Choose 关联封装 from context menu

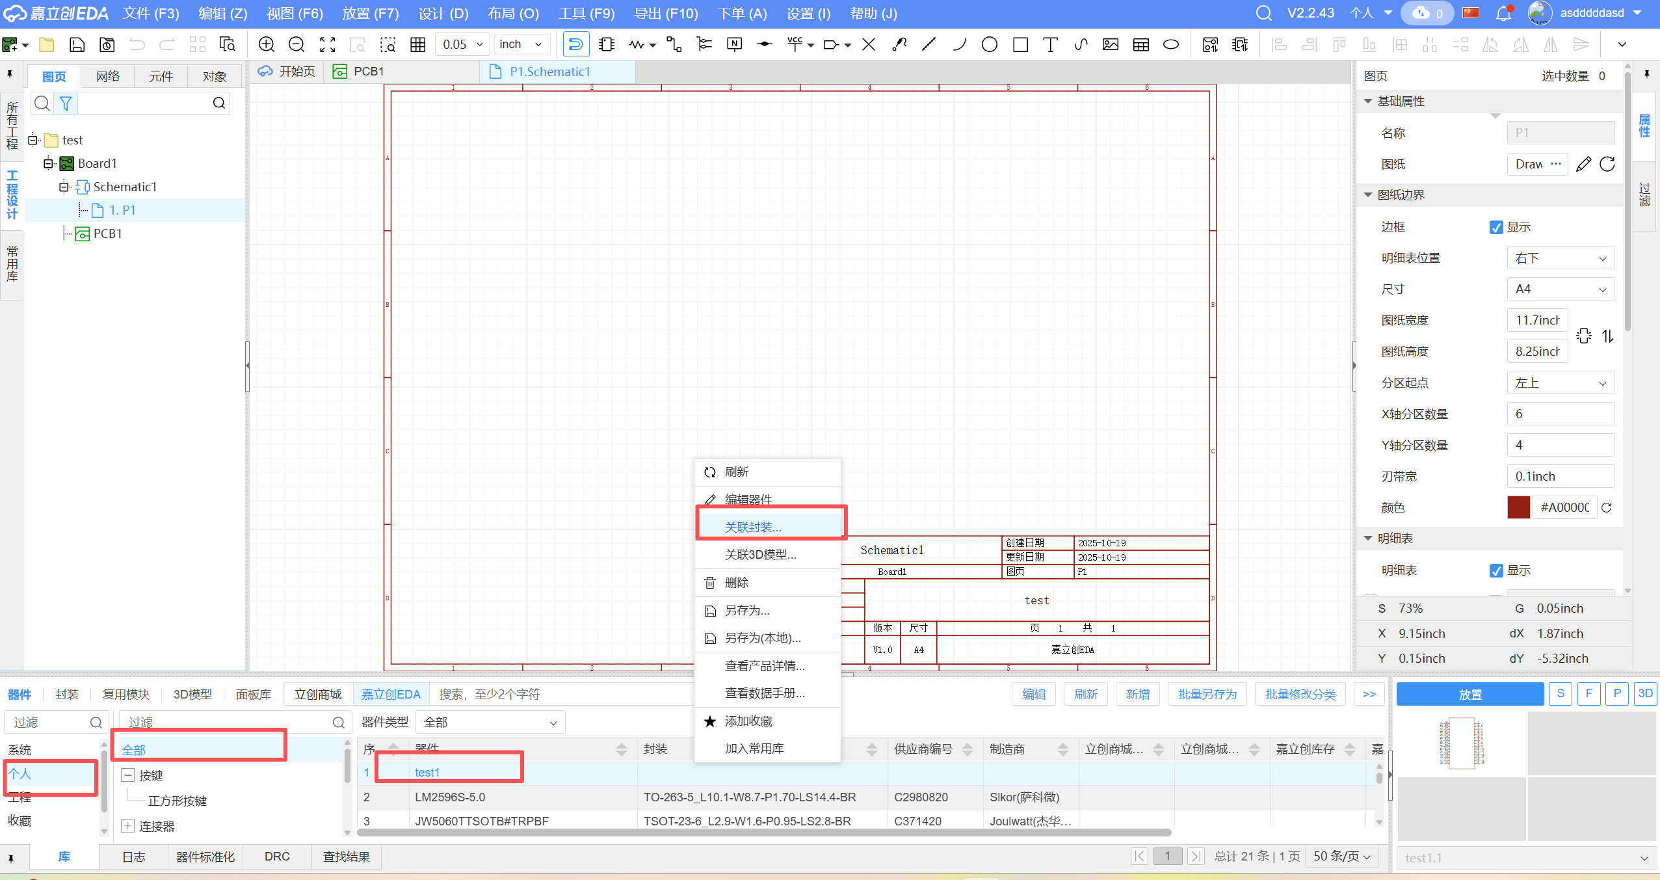point(753,527)
